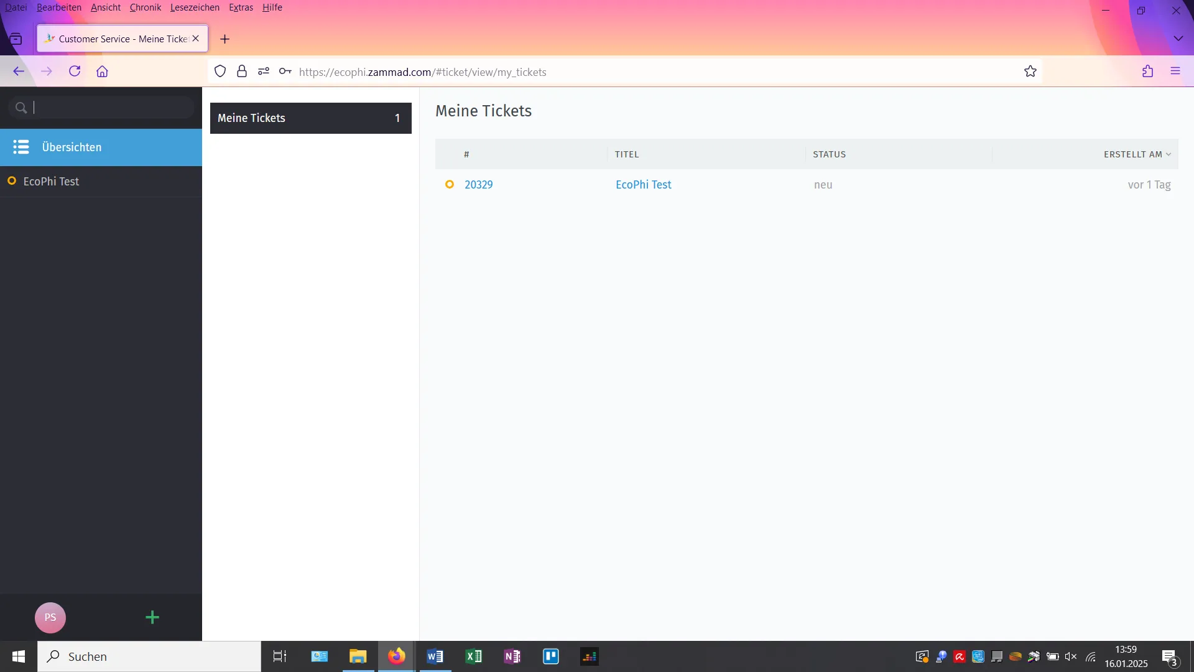Open Microsoft Word from the taskbar
1194x672 pixels.
(x=435, y=656)
